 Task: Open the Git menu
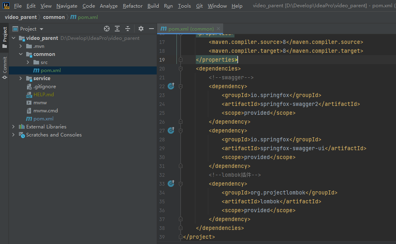point(199,6)
